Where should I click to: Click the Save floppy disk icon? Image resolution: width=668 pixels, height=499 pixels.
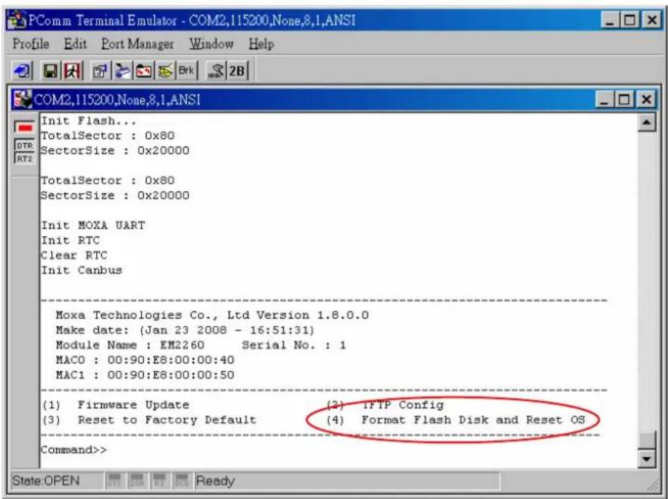[50, 71]
